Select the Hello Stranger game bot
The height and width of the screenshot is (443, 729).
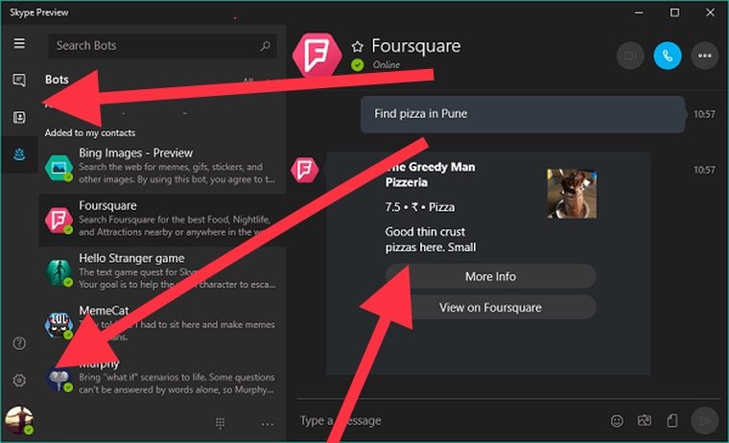point(162,272)
